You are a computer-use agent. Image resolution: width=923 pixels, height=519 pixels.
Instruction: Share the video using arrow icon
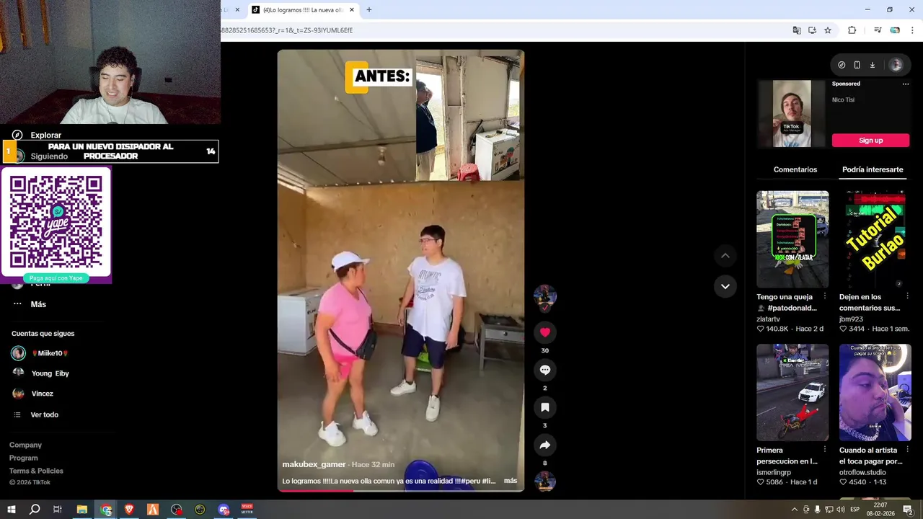point(545,445)
